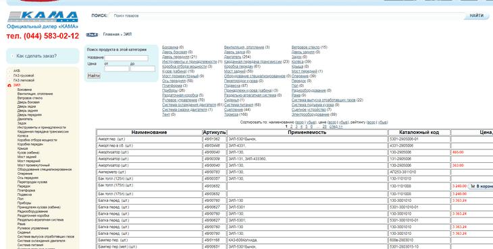The image size is (493, 249).
Task: Click the Каталожный код column header
Action: click(419, 133)
